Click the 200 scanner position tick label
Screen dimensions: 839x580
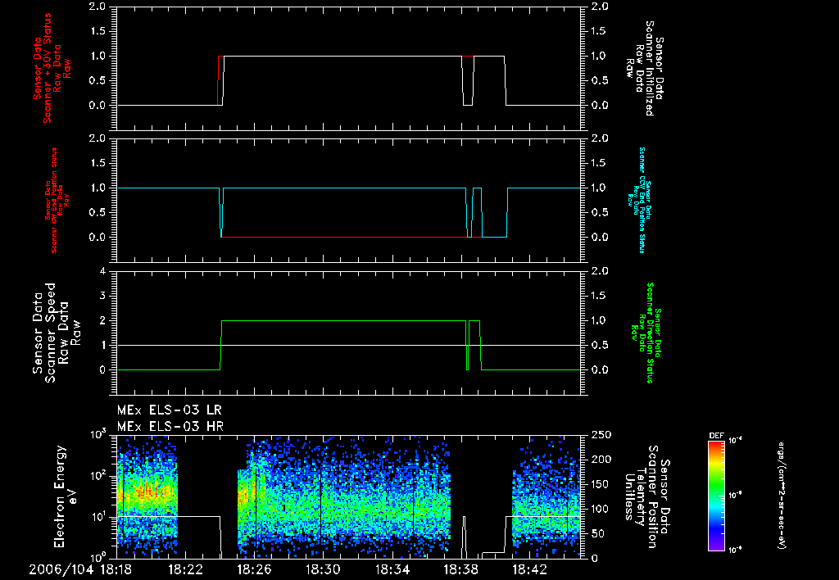tap(600, 460)
